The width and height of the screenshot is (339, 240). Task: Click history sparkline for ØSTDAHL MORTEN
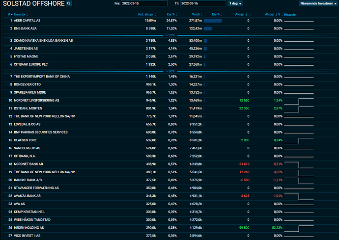click(x=299, y=109)
